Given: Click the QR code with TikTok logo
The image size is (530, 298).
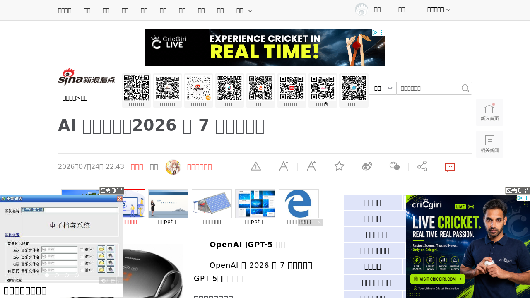Looking at the screenshot, I should tap(230, 88).
